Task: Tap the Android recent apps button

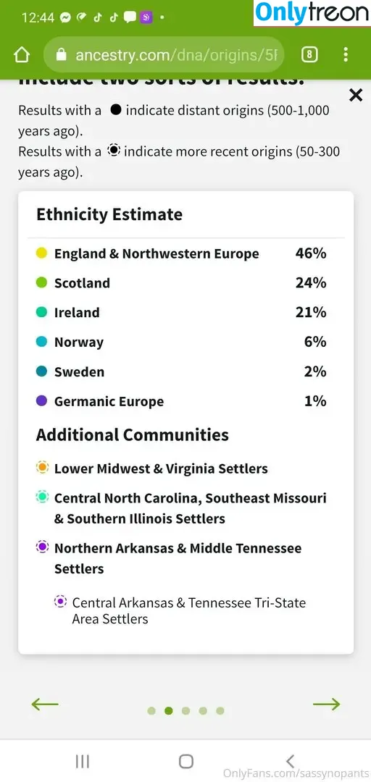Action: point(83,761)
